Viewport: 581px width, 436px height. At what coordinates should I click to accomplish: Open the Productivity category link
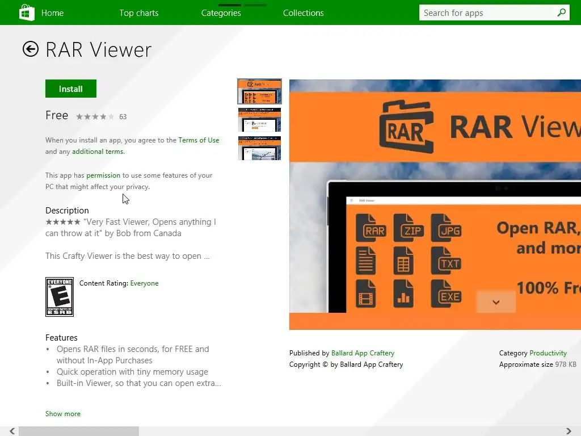coord(548,353)
